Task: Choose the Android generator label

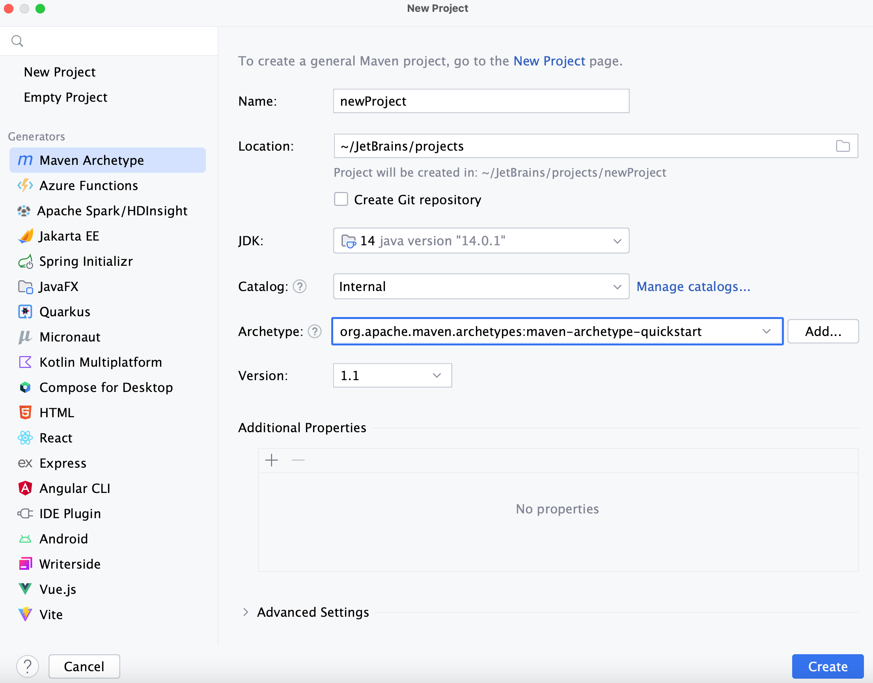Action: [x=63, y=539]
